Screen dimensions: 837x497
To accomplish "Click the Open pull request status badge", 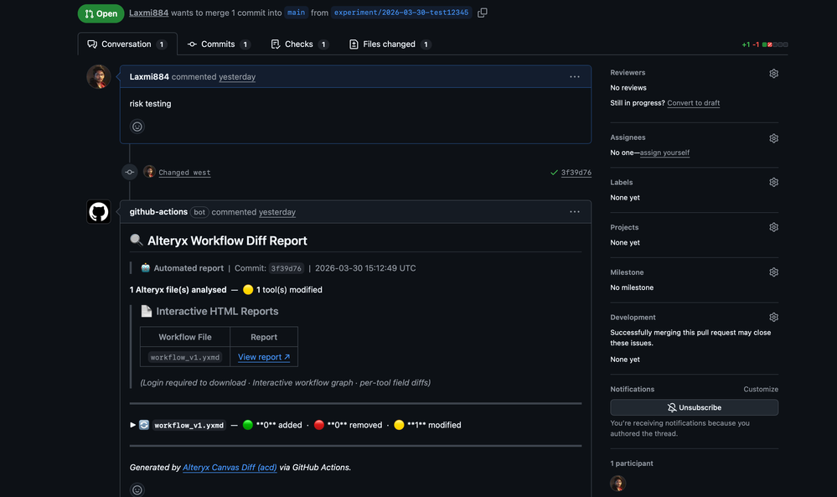I will click(x=101, y=13).
